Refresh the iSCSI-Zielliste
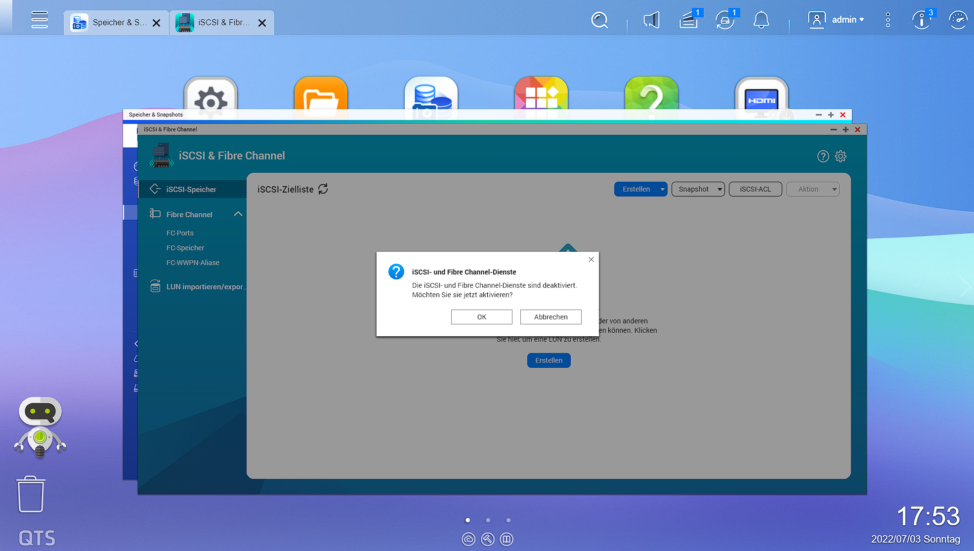 (x=323, y=189)
